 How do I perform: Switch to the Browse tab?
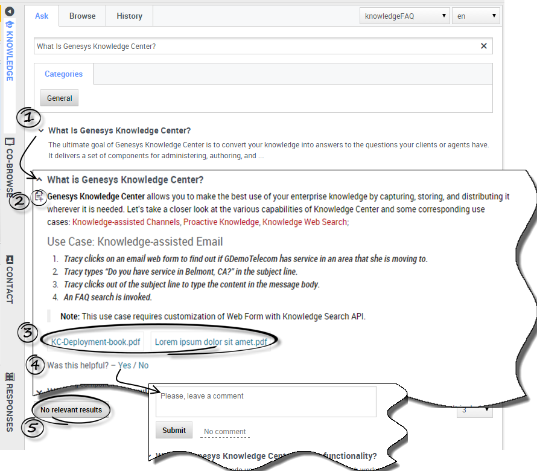(x=82, y=16)
